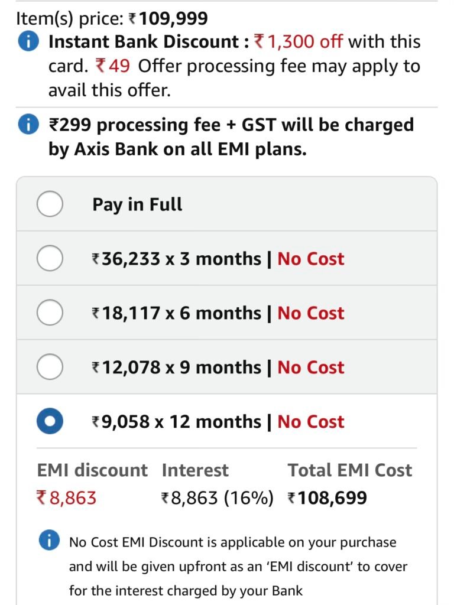Tap the 'Pay in Full' label text

point(137,205)
